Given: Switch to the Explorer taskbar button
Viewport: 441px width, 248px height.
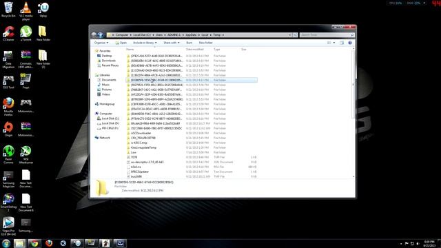Looking at the screenshot, I should [19, 243].
